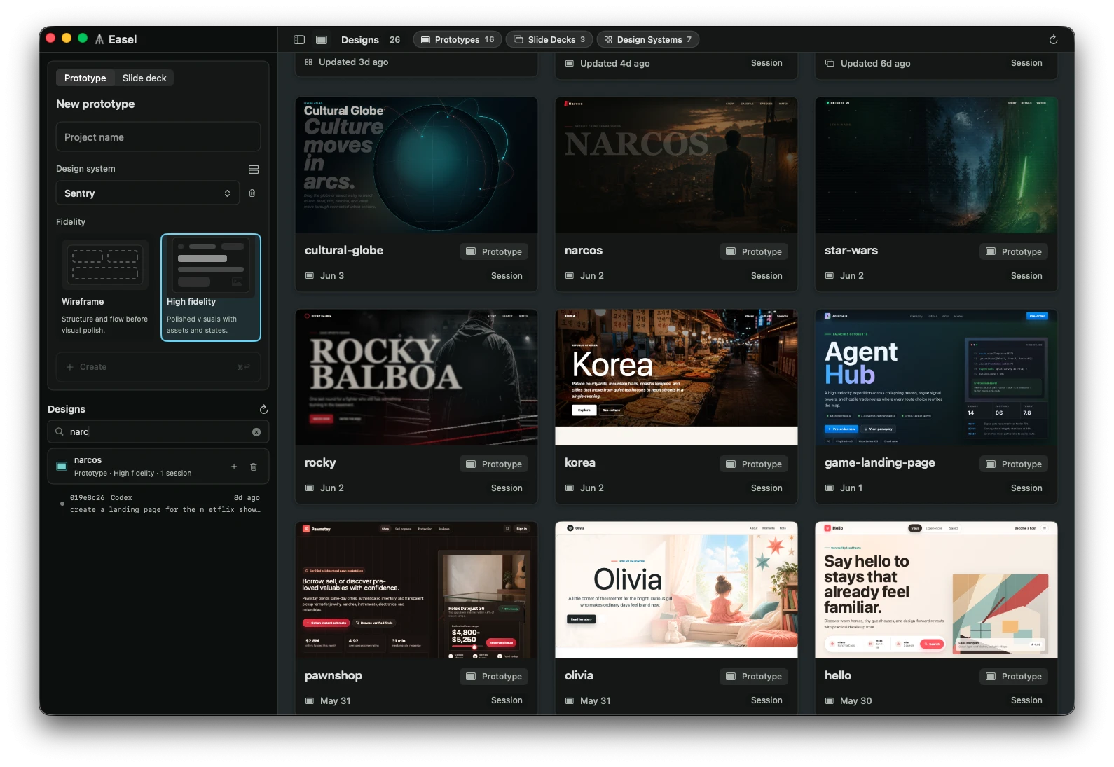Viewport: 1114px width, 767px height.
Task: Click the 'cultural-globe' card title
Action: tap(344, 251)
